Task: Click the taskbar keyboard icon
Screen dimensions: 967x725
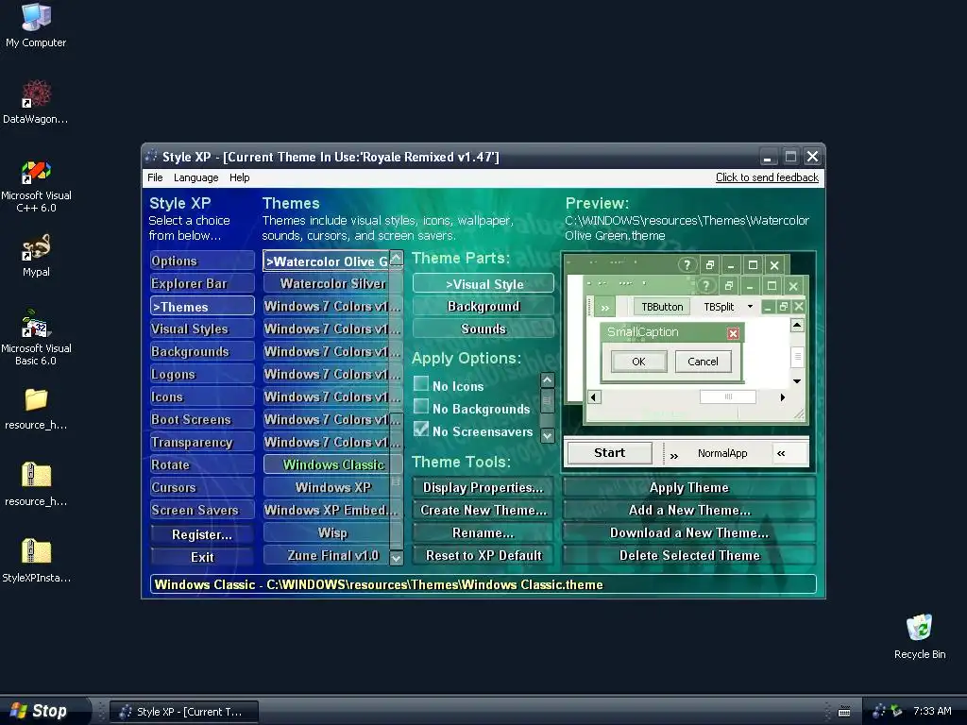Action: click(x=844, y=712)
